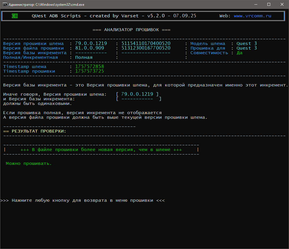Select the bracketed 79.0.0.1219 version

pos(137,94)
